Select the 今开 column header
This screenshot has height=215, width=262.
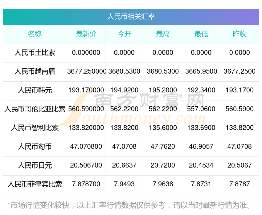(x=124, y=34)
